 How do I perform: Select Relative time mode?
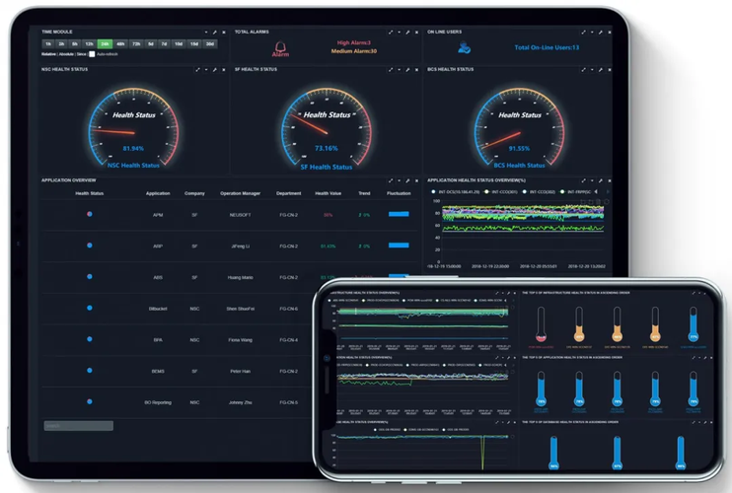click(48, 54)
